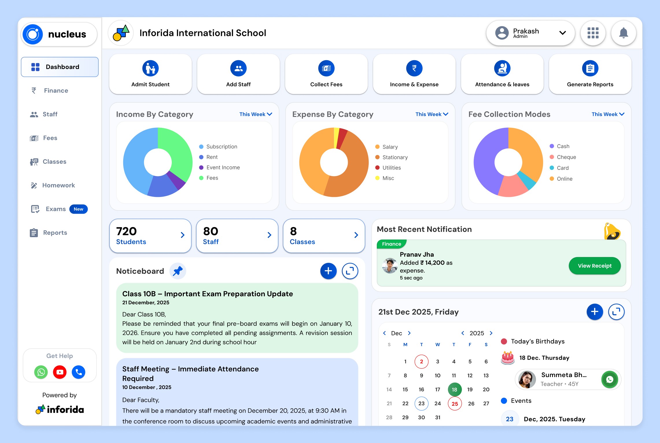The width and height of the screenshot is (660, 443).
Task: Click the notification bell icon
Action: [x=623, y=33]
